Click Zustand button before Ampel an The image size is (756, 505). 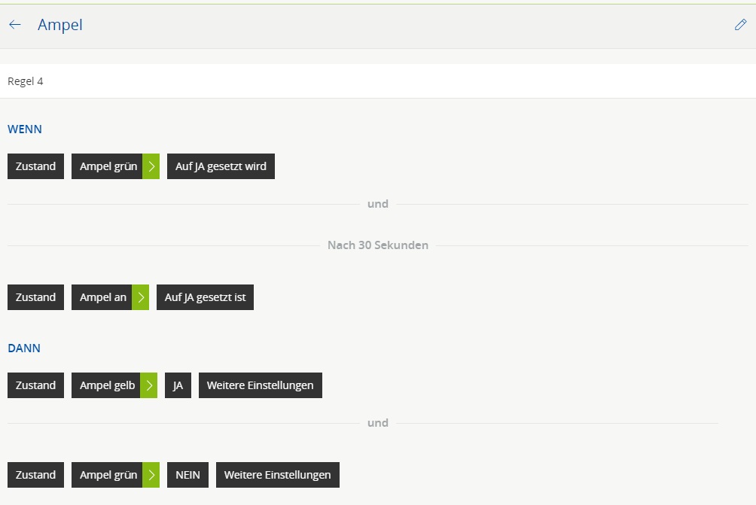click(35, 297)
